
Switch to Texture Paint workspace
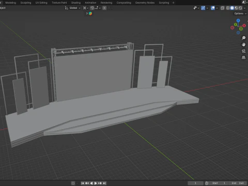59,3
